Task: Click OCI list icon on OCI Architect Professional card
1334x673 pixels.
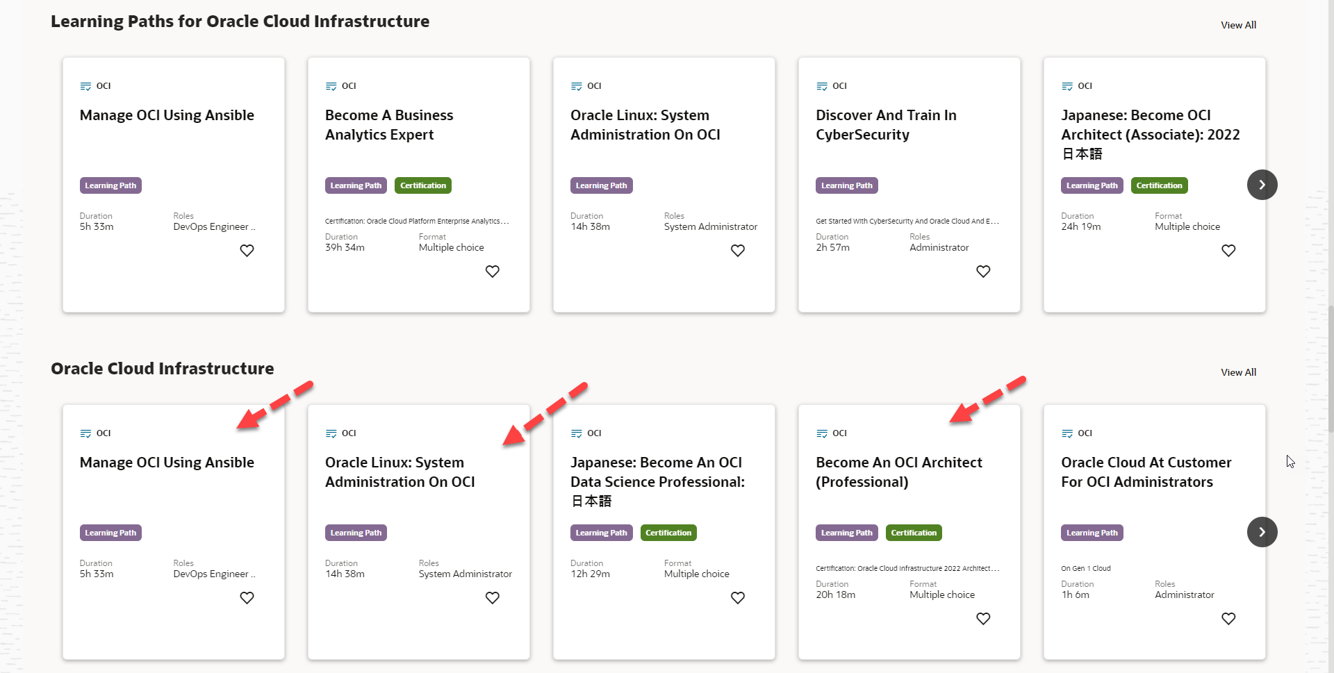Action: click(821, 433)
